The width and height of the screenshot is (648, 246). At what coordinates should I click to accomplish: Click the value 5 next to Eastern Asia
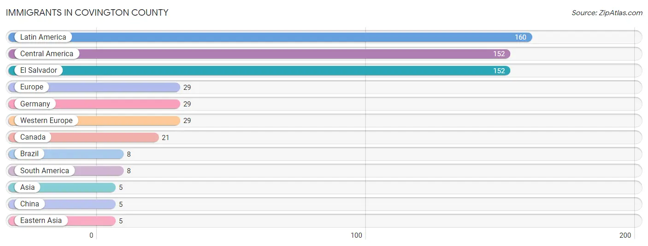[x=121, y=221]
